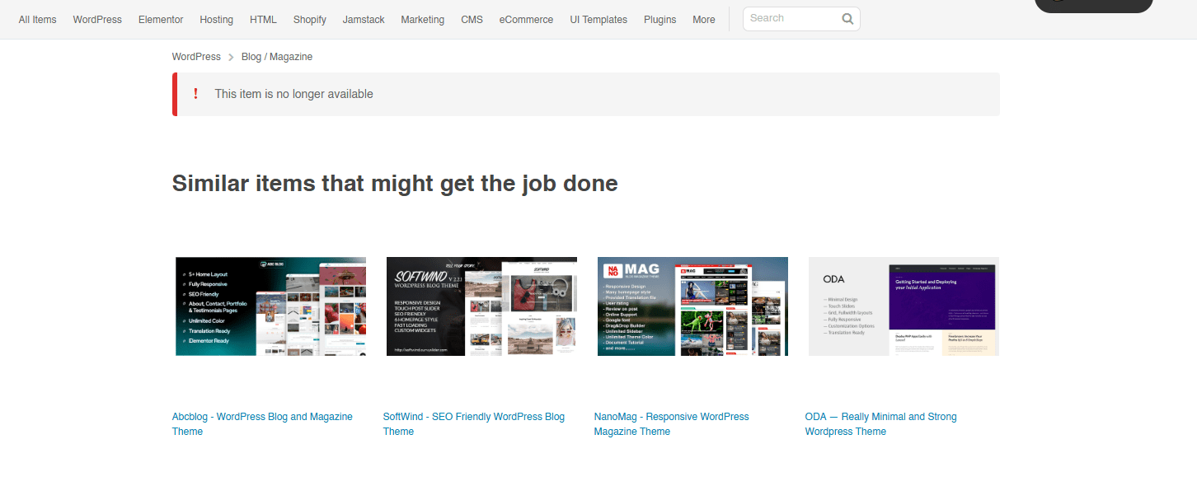Open the WordPress category menu

click(97, 20)
